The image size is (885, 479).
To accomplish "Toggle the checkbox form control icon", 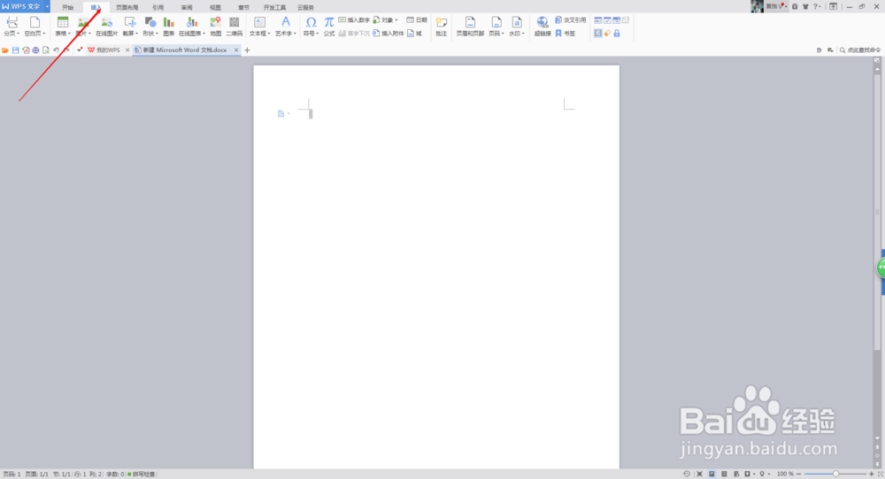I will coord(607,20).
